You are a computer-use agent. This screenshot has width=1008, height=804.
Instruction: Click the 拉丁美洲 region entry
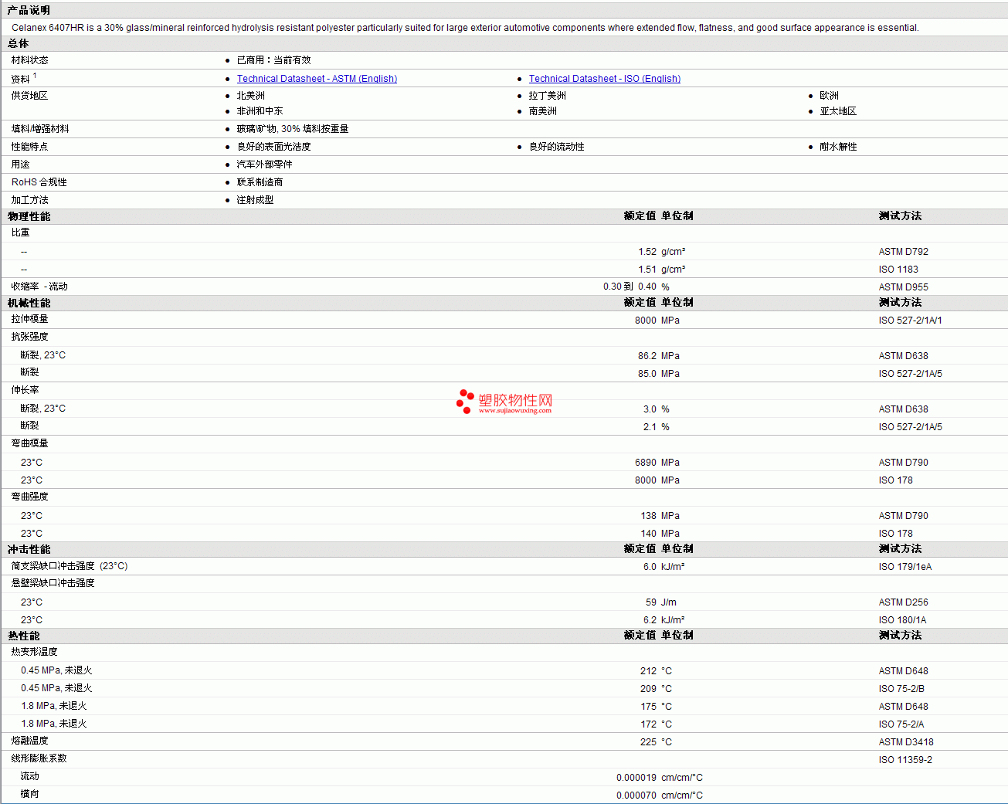pyautogui.click(x=548, y=96)
